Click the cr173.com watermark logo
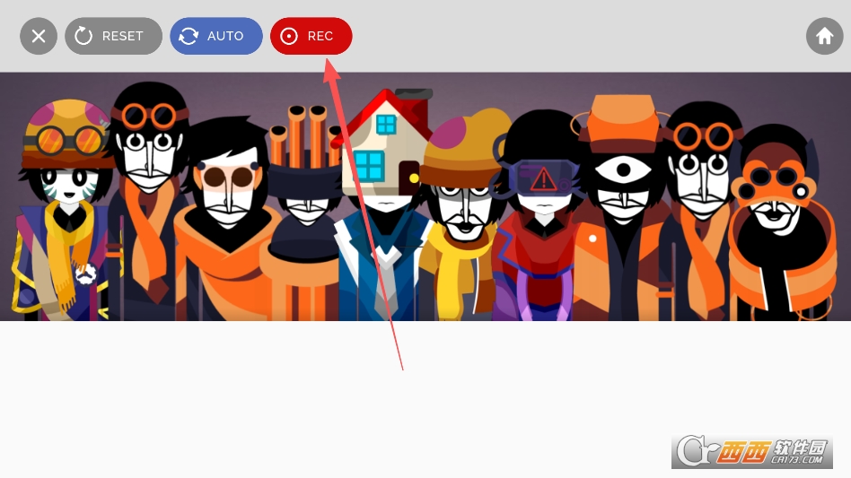Screen dimensions: 851x478 pos(751,452)
